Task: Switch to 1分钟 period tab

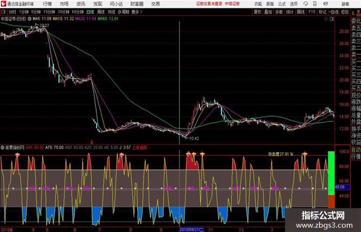Action: (x=24, y=12)
